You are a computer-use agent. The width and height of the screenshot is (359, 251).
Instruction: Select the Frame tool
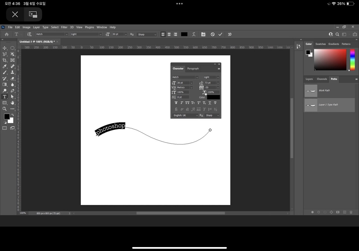[x=12, y=60]
